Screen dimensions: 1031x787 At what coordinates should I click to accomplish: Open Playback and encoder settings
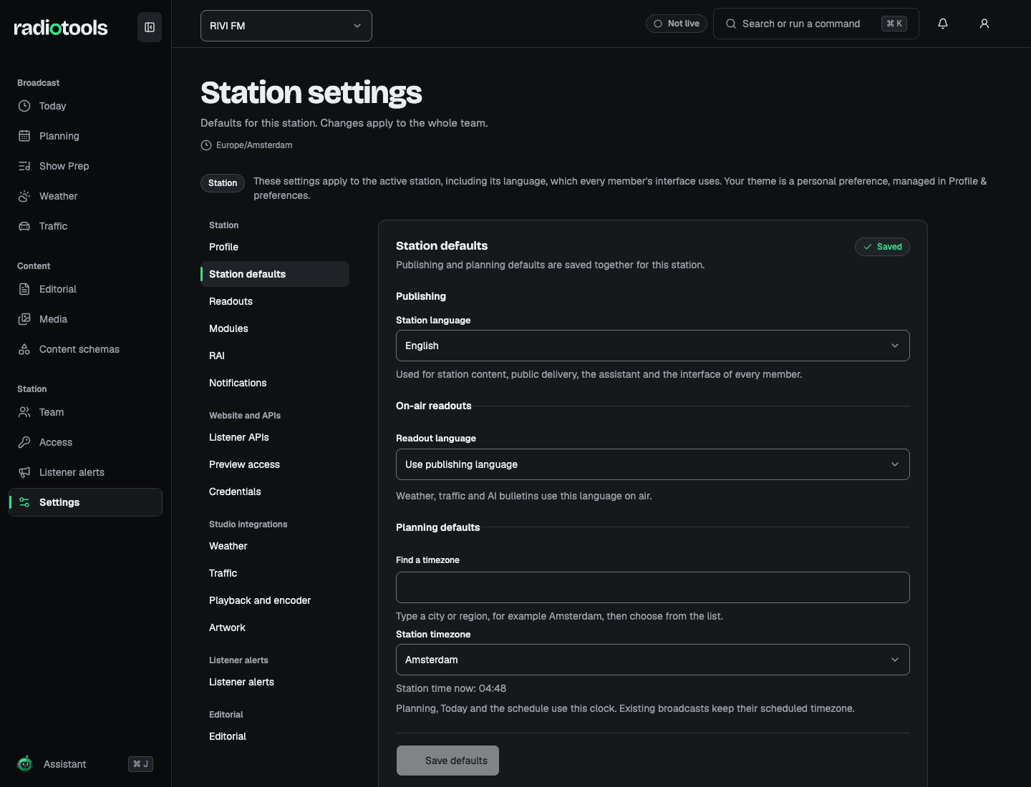pyautogui.click(x=275, y=600)
